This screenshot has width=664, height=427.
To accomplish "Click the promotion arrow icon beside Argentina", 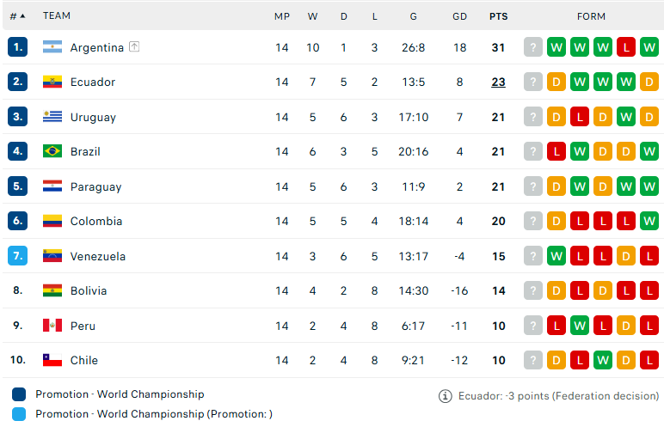I will point(134,46).
